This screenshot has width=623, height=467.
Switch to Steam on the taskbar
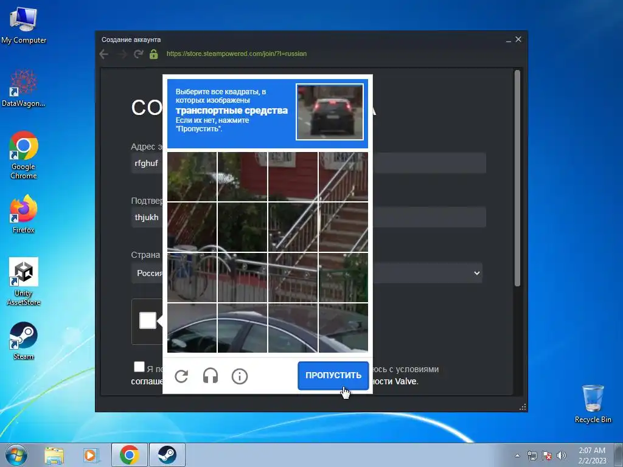167,455
